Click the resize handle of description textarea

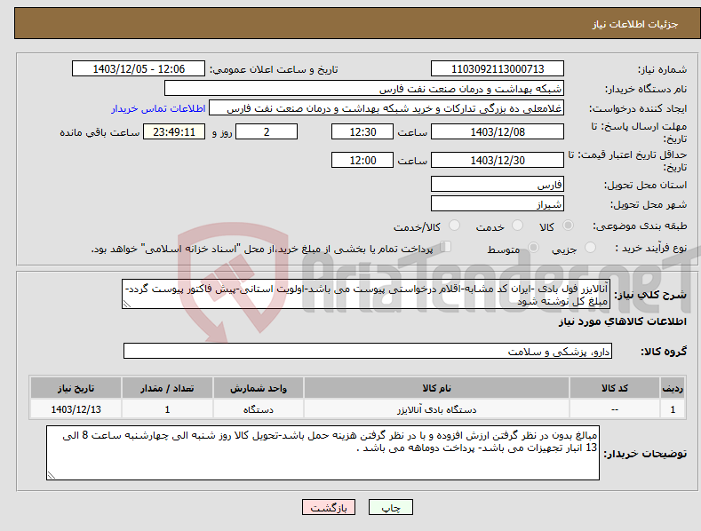click(x=126, y=304)
